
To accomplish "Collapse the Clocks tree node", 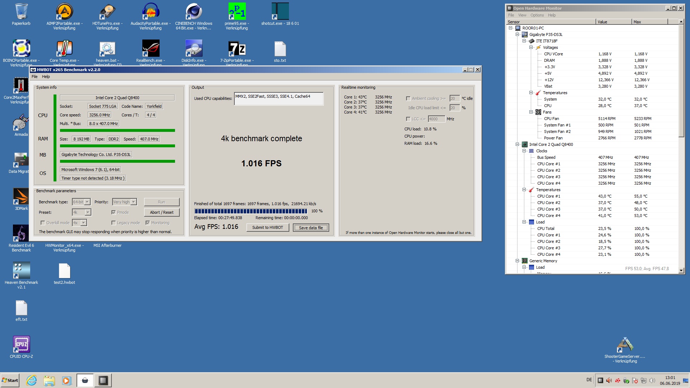I will click(524, 151).
